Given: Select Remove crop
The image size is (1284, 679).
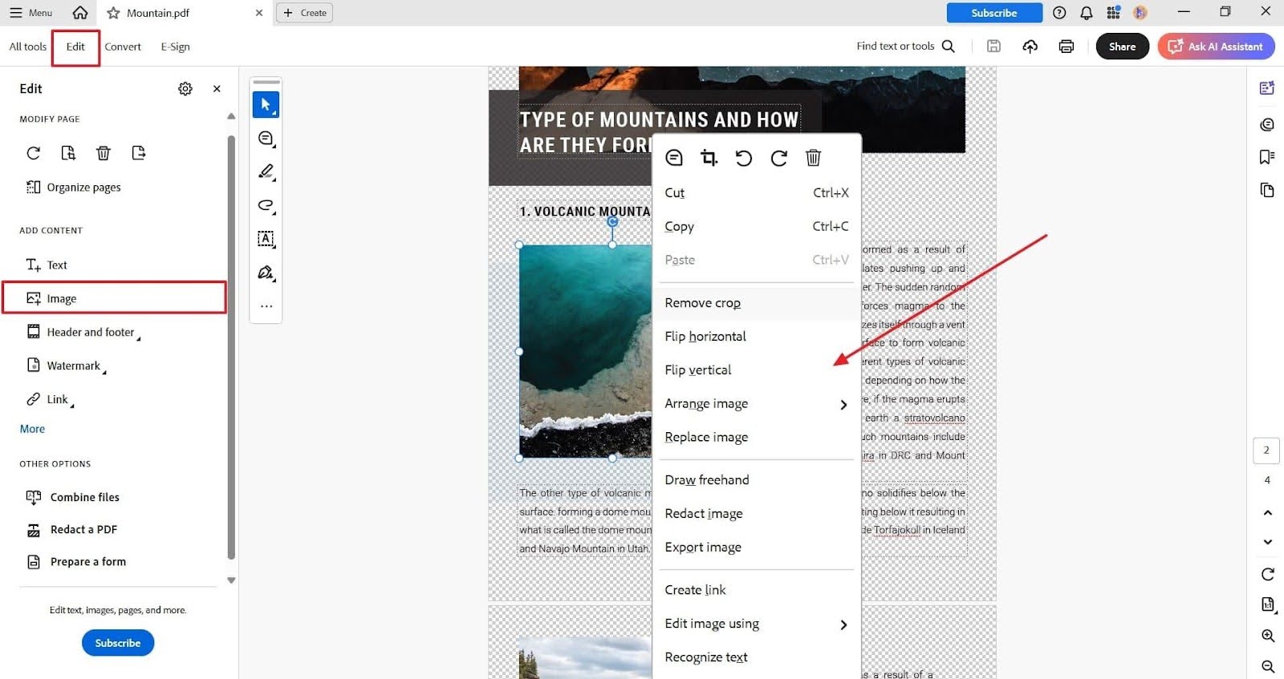Looking at the screenshot, I should pos(757,303).
